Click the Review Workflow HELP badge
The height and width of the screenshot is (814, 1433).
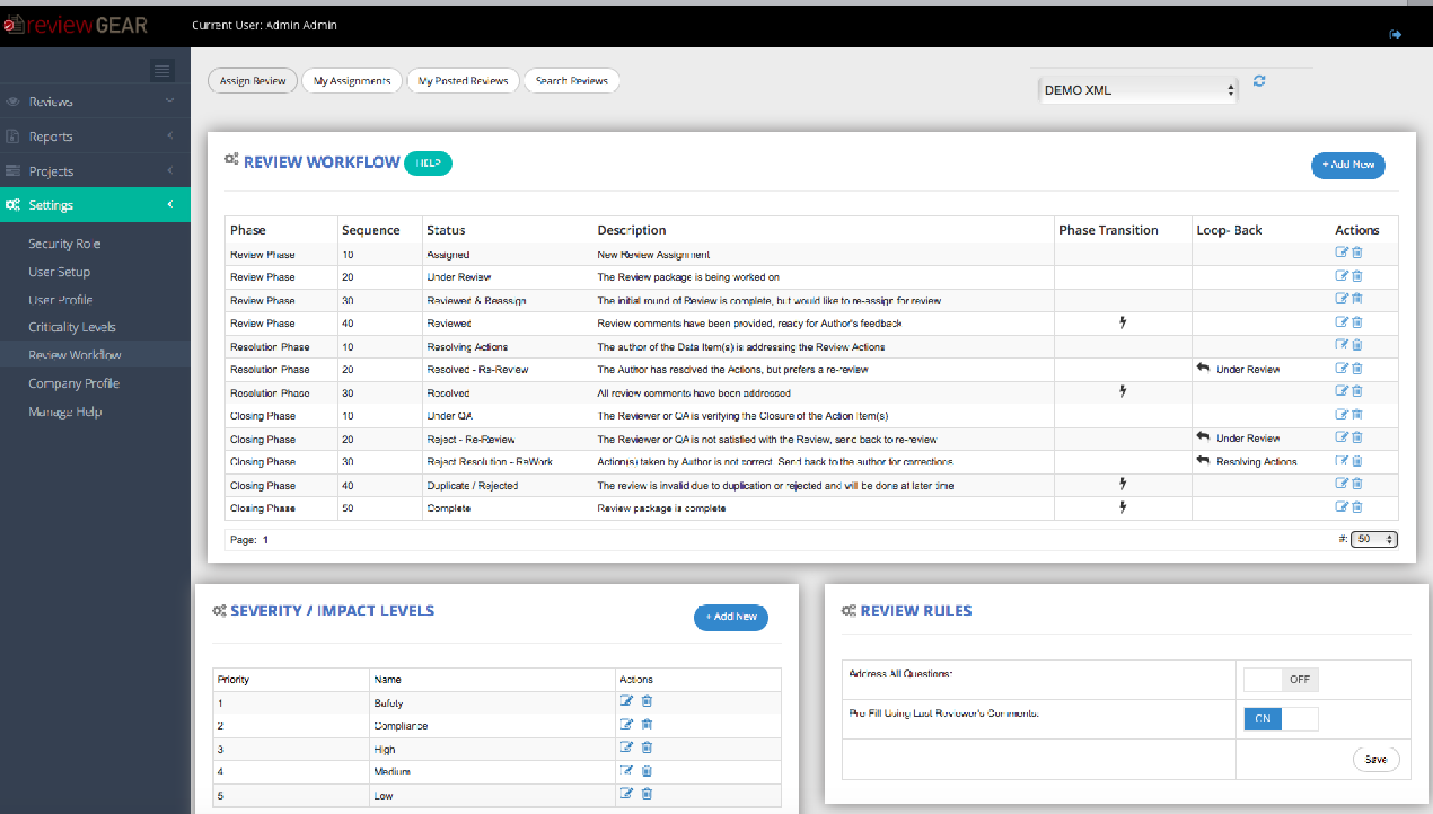tap(428, 163)
